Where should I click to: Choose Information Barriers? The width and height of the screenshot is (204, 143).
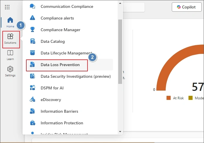click(x=59, y=111)
